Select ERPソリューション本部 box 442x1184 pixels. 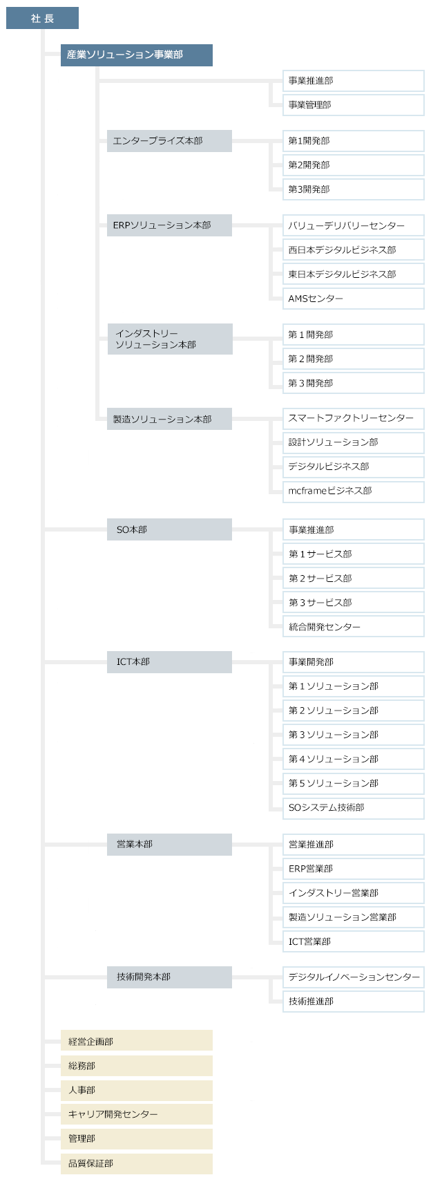tap(169, 225)
